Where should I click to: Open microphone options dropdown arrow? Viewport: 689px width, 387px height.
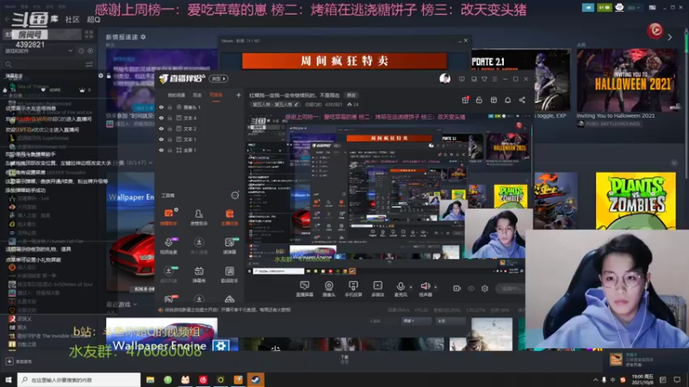tap(411, 287)
